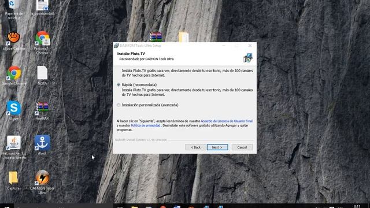The image size is (370, 208).
Task: Click the 'Instalar Pluto.TV' heading text
Action: (x=131, y=54)
